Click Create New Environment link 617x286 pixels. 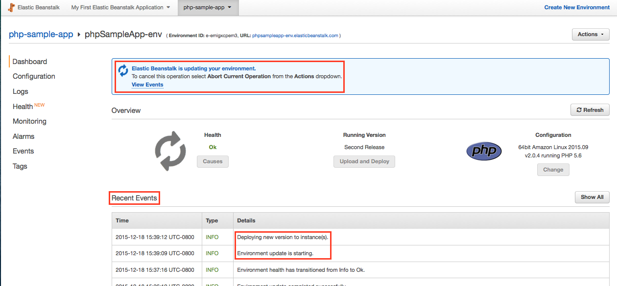point(577,7)
